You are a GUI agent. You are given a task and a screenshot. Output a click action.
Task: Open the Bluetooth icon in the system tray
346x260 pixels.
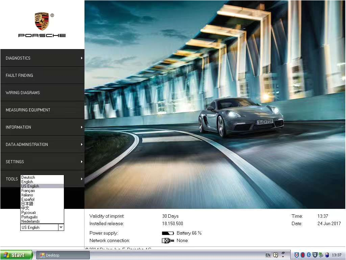click(x=308, y=255)
